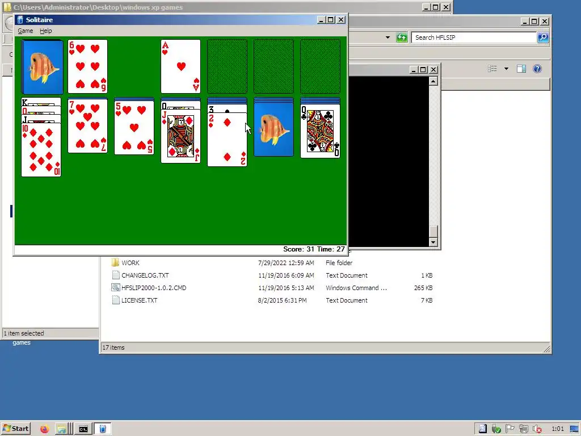This screenshot has width=581, height=436.
Task: Click the Search HFSLIP input field
Action: [x=474, y=37]
